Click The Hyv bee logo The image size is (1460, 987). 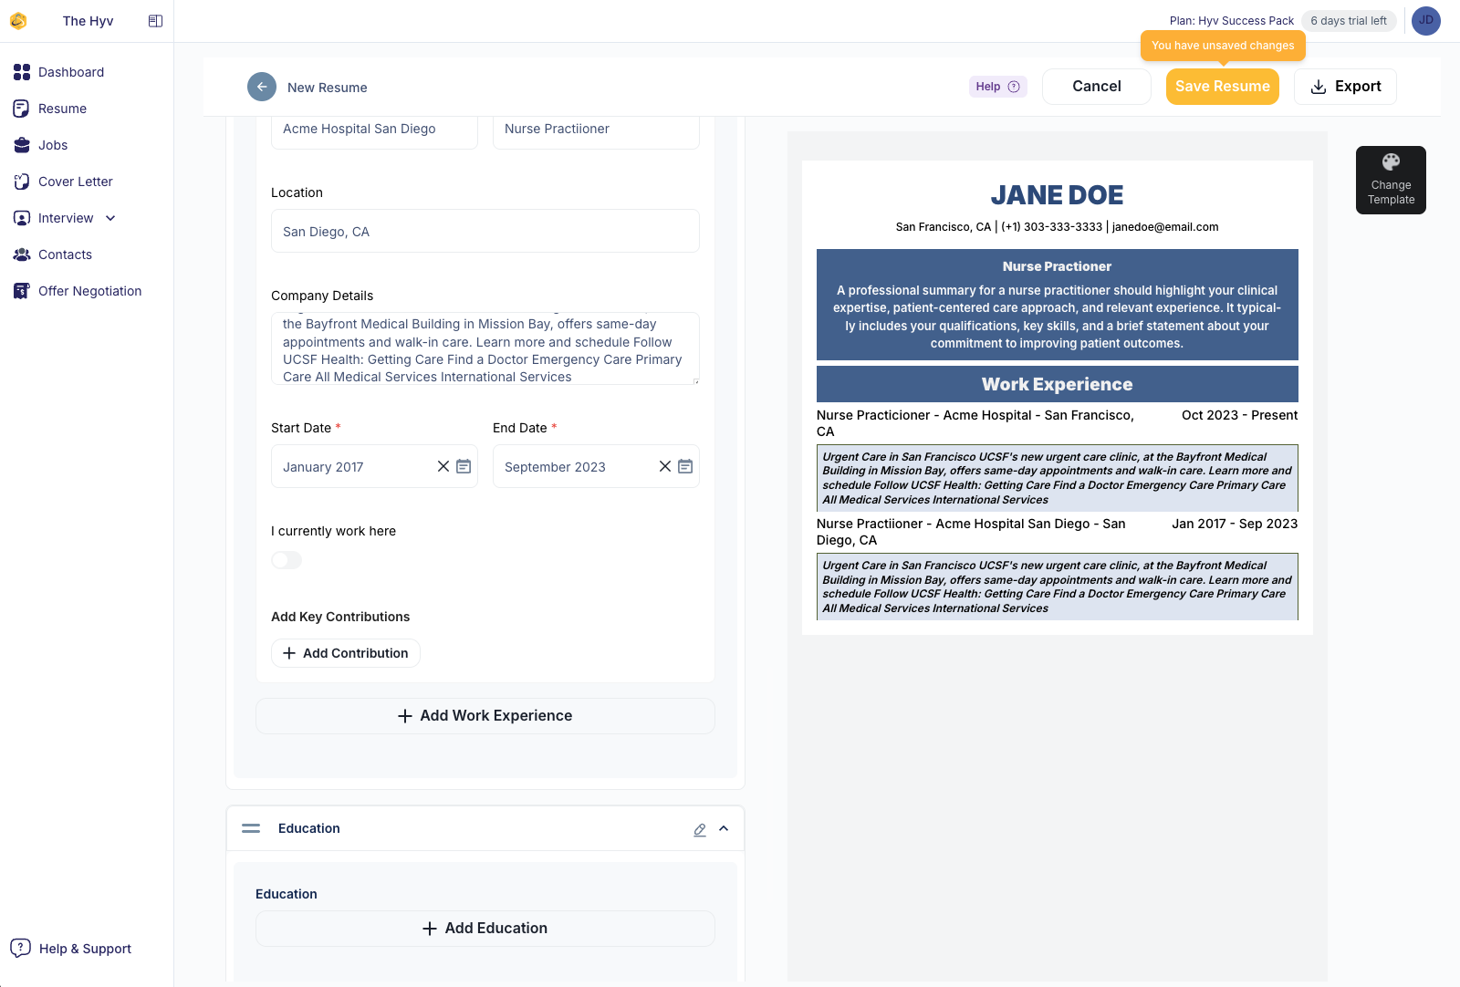click(18, 20)
